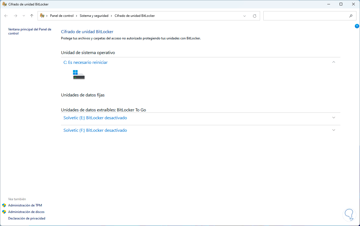The height and width of the screenshot is (226, 360).
Task: Open the recent locations dropdown arrow
Action: (24, 16)
